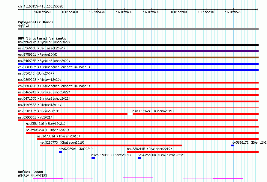Open esv3603096 (1000GenomesConsortiumPhase3) label
Image resolution: width=267 pixels, height=182 pixels.
click(x=54, y=86)
